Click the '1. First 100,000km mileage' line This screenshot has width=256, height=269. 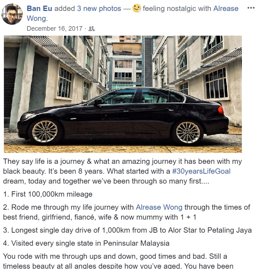click(48, 195)
